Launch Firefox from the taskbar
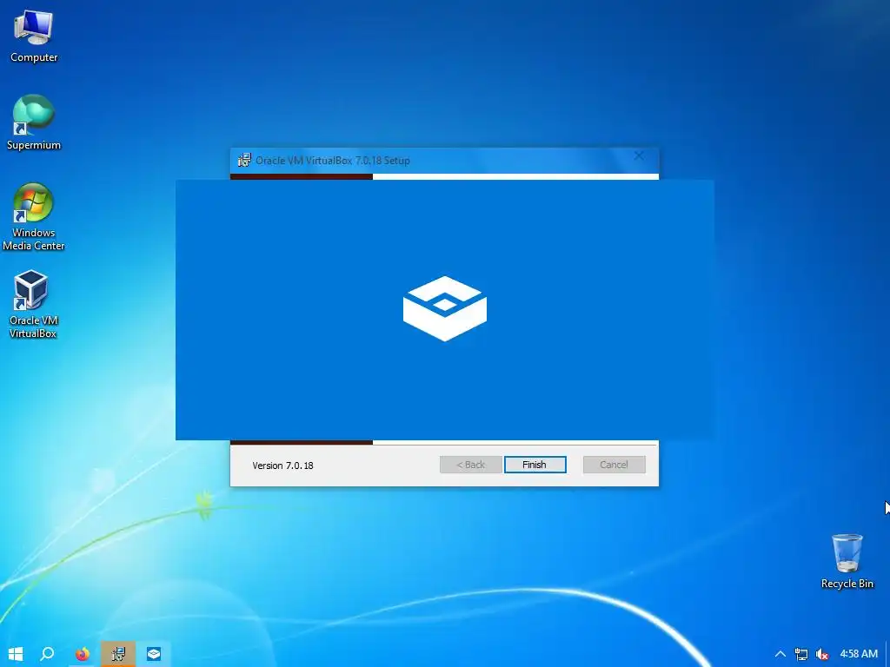The height and width of the screenshot is (667, 890). click(x=83, y=654)
